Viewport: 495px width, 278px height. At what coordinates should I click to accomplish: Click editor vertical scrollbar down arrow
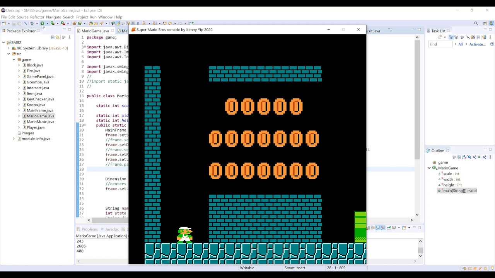(417, 215)
